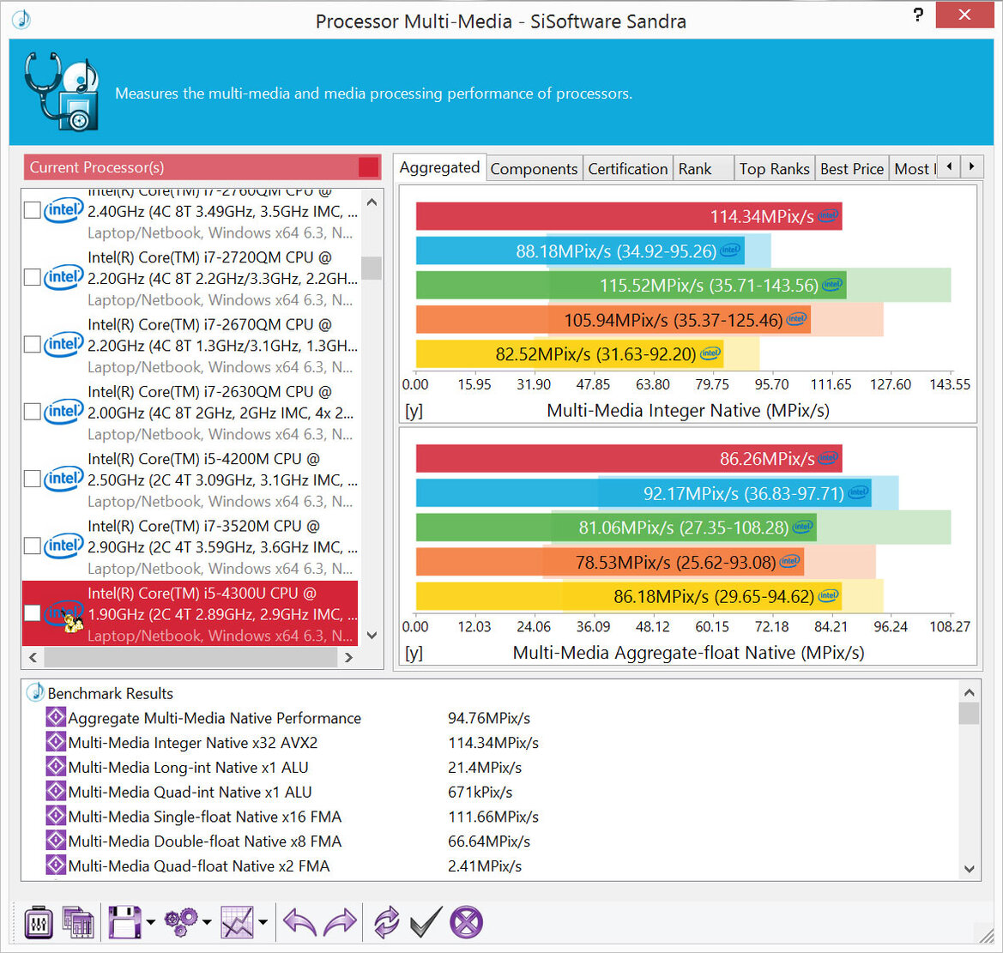Open the dropdown arrow next to the chart icon
Image resolution: width=1003 pixels, height=953 pixels.
263,922
